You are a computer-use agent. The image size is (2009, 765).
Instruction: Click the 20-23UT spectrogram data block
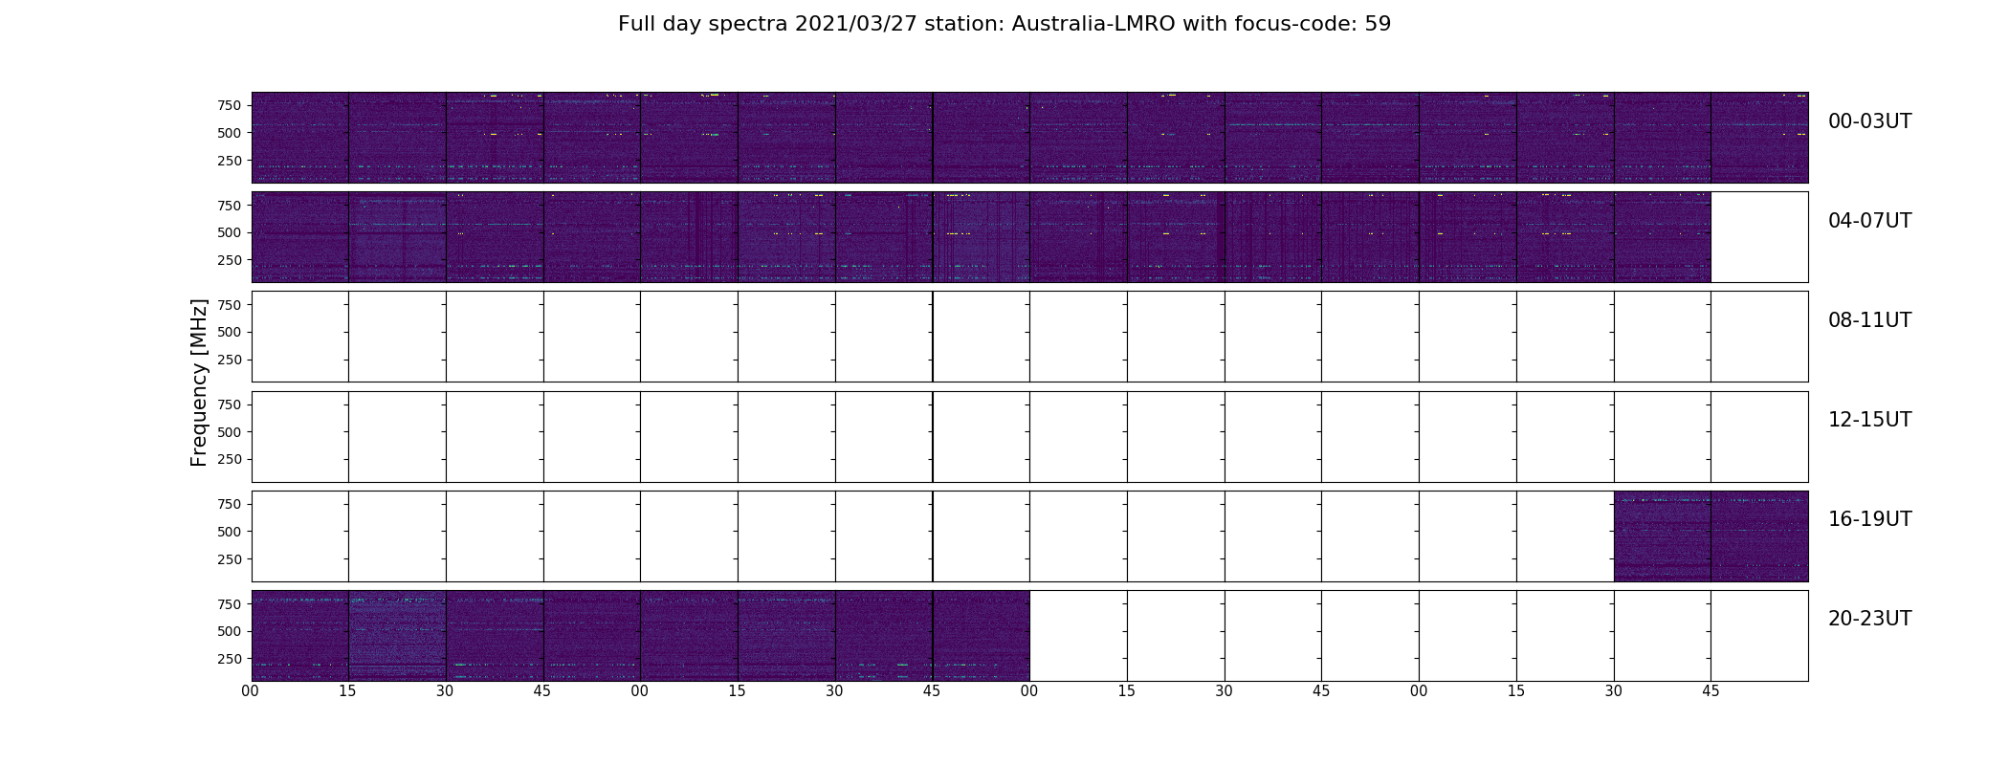(x=640, y=636)
